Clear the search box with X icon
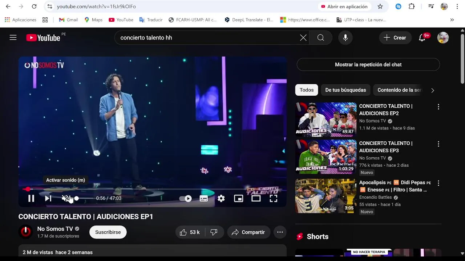Screen dimensions: 465x261 click(x=303, y=38)
